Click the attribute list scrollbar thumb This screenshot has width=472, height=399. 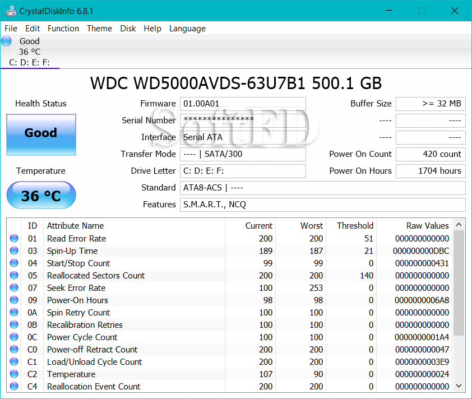point(459,283)
